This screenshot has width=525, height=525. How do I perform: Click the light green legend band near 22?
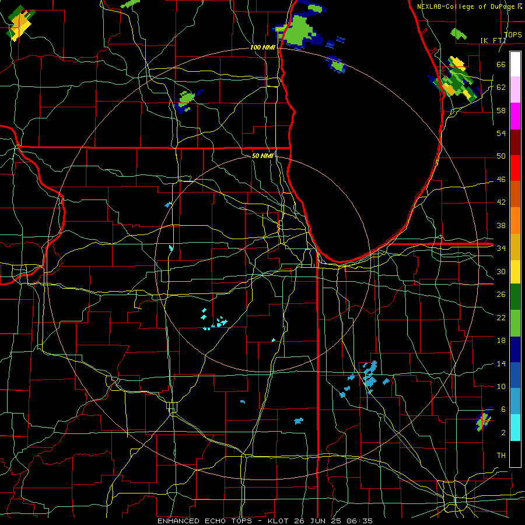515,323
